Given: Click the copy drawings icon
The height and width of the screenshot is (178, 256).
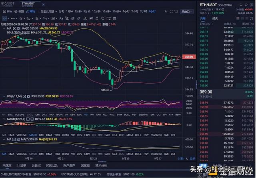Looking at the screenshot, I should click(103, 18).
